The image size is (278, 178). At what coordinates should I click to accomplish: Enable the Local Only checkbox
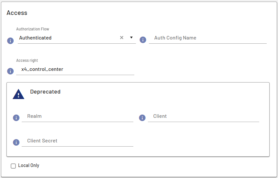click(x=13, y=166)
